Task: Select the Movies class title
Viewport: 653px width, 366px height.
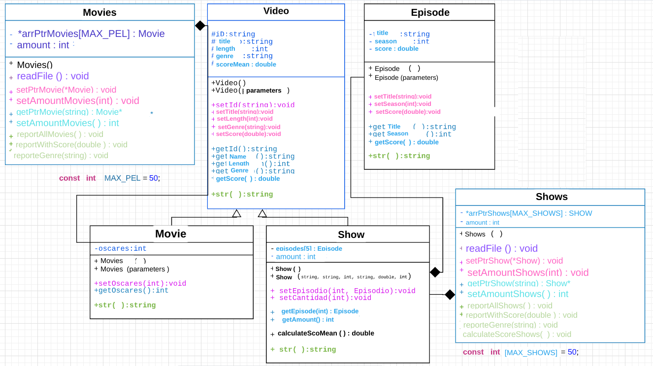Action: pyautogui.click(x=99, y=12)
